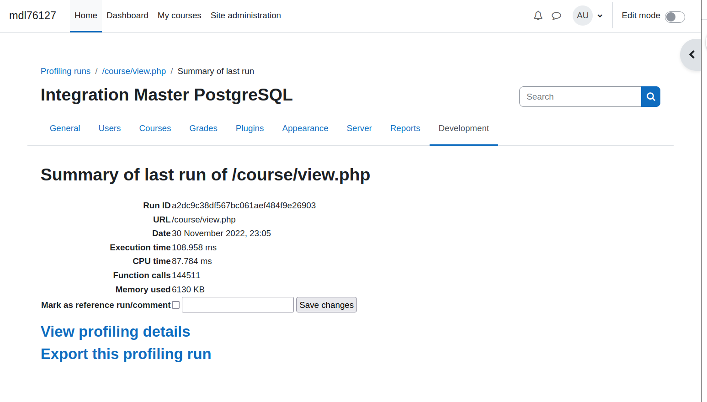Click the Execution time value 108.958 ms

[194, 248]
